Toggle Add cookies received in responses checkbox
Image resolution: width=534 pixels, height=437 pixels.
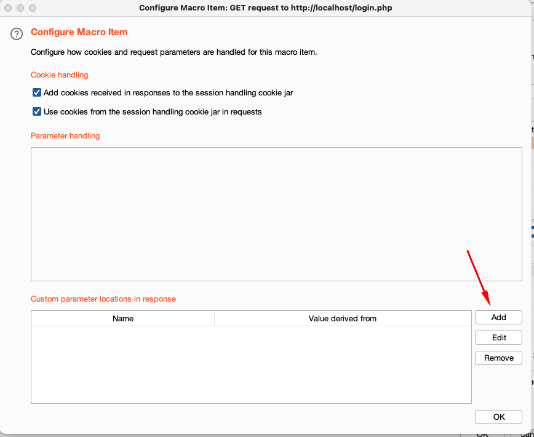(37, 93)
